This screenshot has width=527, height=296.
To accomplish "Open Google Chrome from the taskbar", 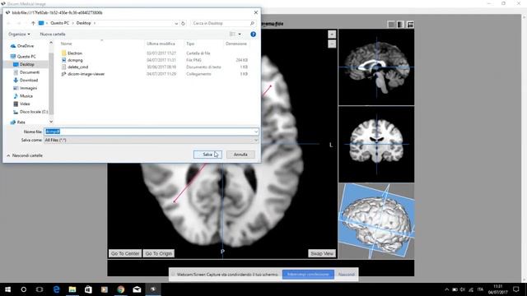I will click(x=121, y=289).
